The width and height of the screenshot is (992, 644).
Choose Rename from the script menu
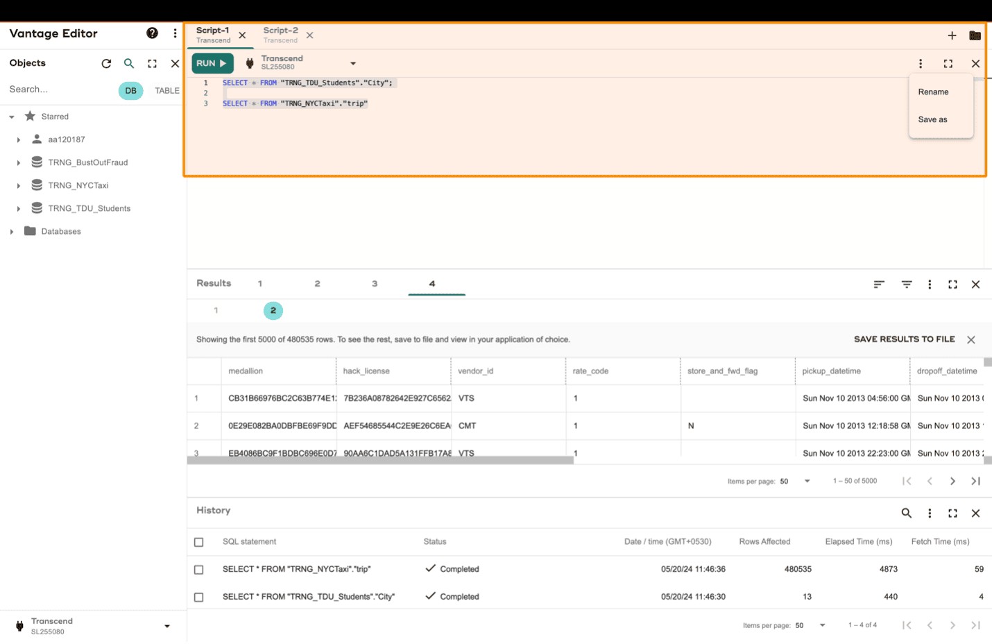pos(933,92)
